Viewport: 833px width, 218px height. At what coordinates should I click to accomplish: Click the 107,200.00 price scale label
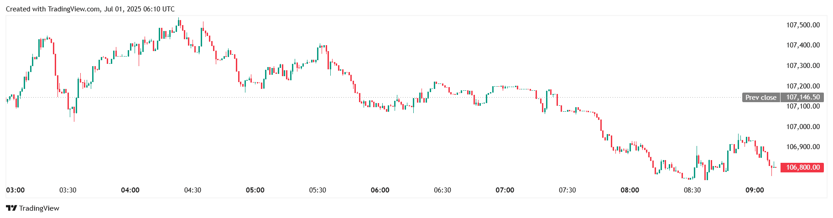click(x=803, y=86)
